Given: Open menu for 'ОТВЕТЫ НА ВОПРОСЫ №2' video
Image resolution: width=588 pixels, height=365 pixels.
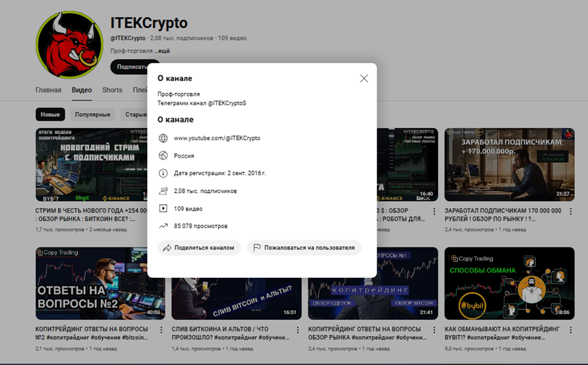Looking at the screenshot, I should [161, 330].
